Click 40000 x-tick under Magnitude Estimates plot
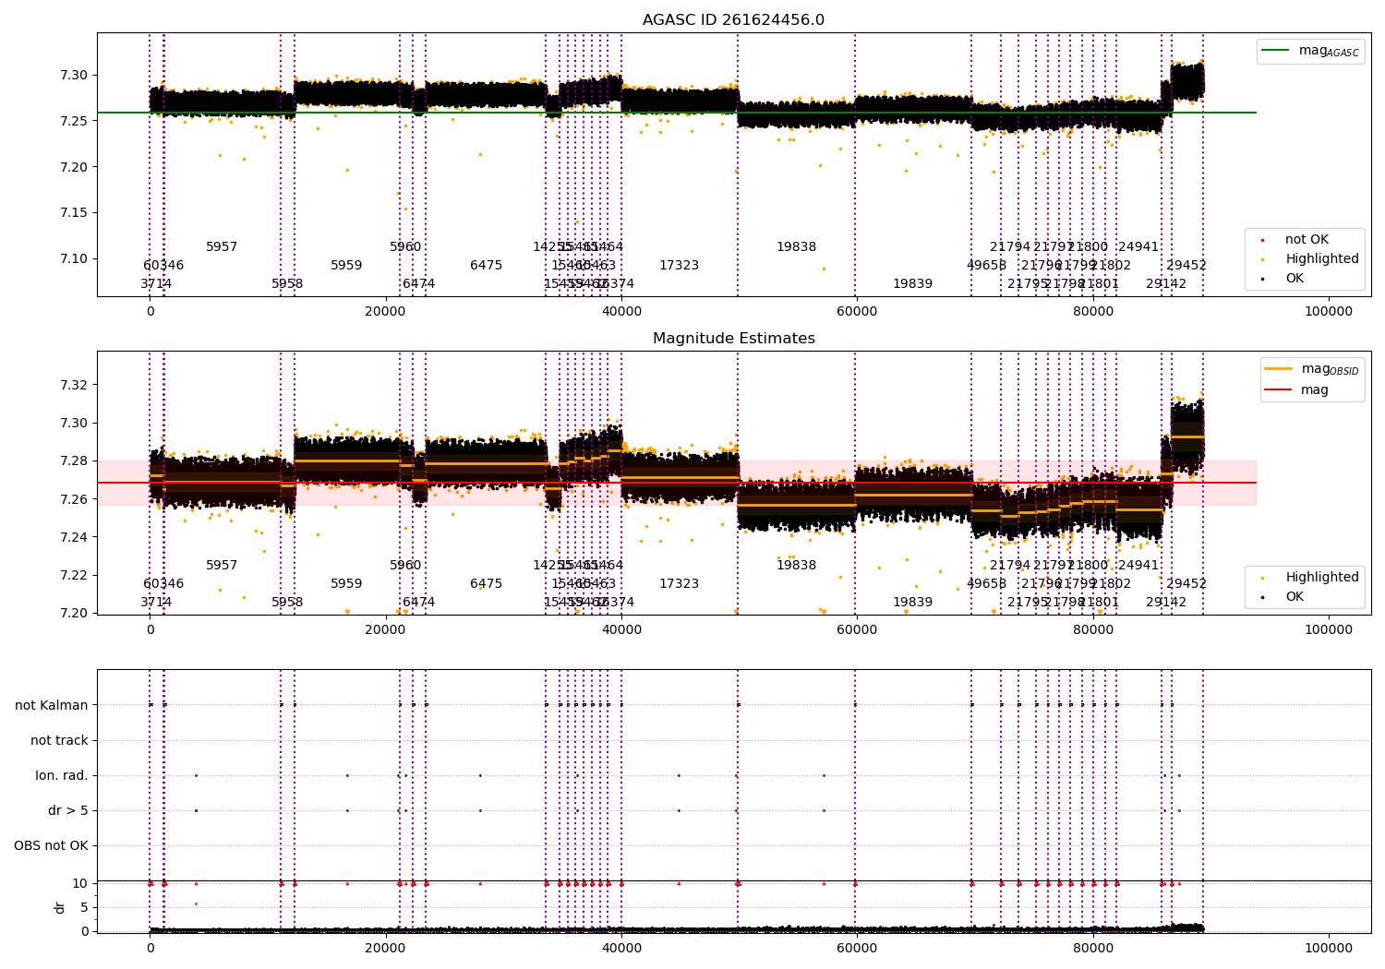1385x969 pixels. coord(621,630)
